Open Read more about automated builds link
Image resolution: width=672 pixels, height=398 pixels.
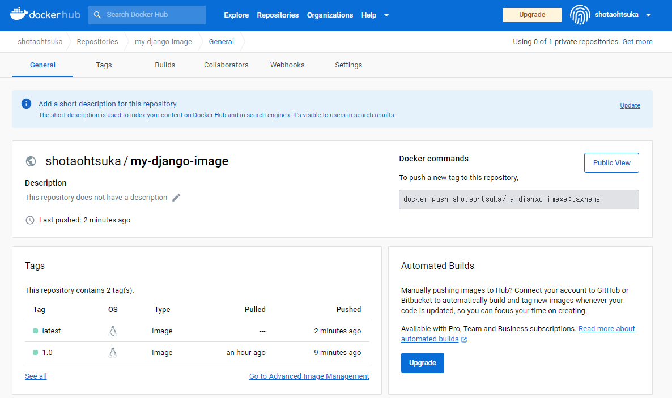point(518,333)
